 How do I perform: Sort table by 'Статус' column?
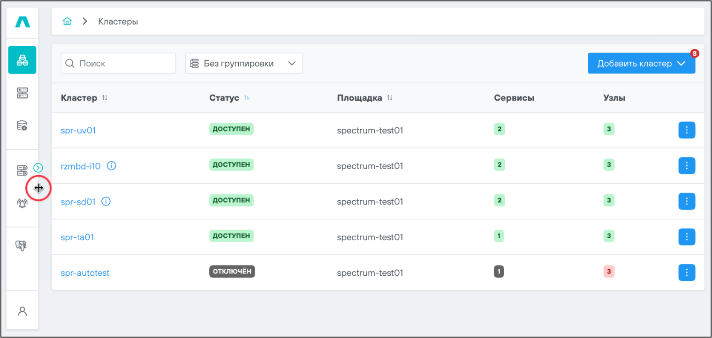click(x=247, y=98)
